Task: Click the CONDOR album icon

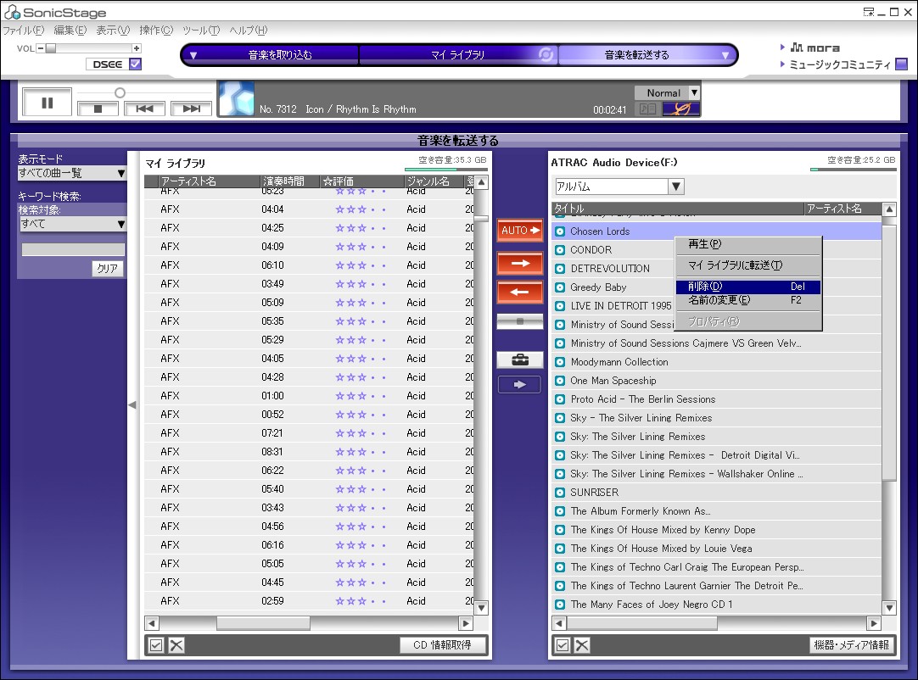Action: [560, 250]
